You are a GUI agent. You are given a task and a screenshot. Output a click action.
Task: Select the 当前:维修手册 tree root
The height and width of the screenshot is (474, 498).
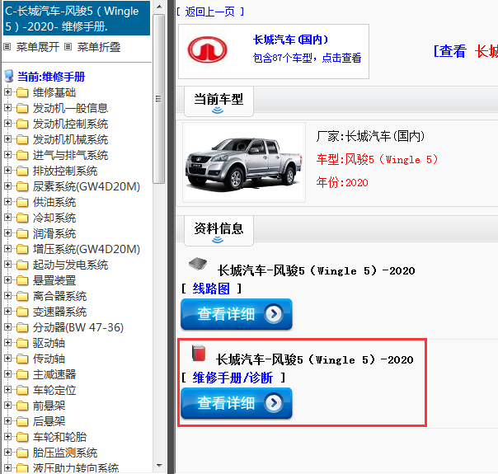click(x=51, y=77)
